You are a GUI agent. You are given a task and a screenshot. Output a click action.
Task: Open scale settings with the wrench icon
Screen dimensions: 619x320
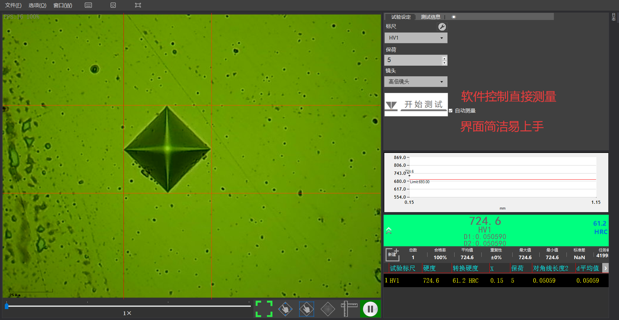442,27
